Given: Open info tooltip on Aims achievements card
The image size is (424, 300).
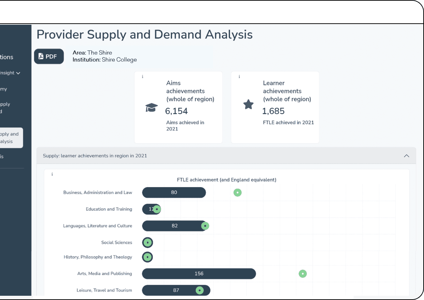Looking at the screenshot, I should point(143,77).
